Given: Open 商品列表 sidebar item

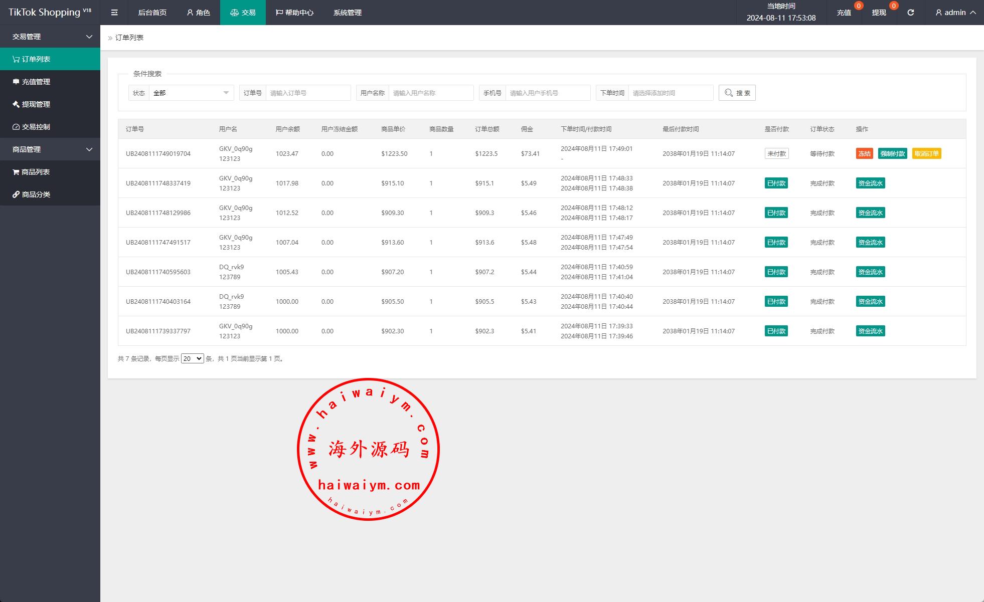Looking at the screenshot, I should point(36,172).
